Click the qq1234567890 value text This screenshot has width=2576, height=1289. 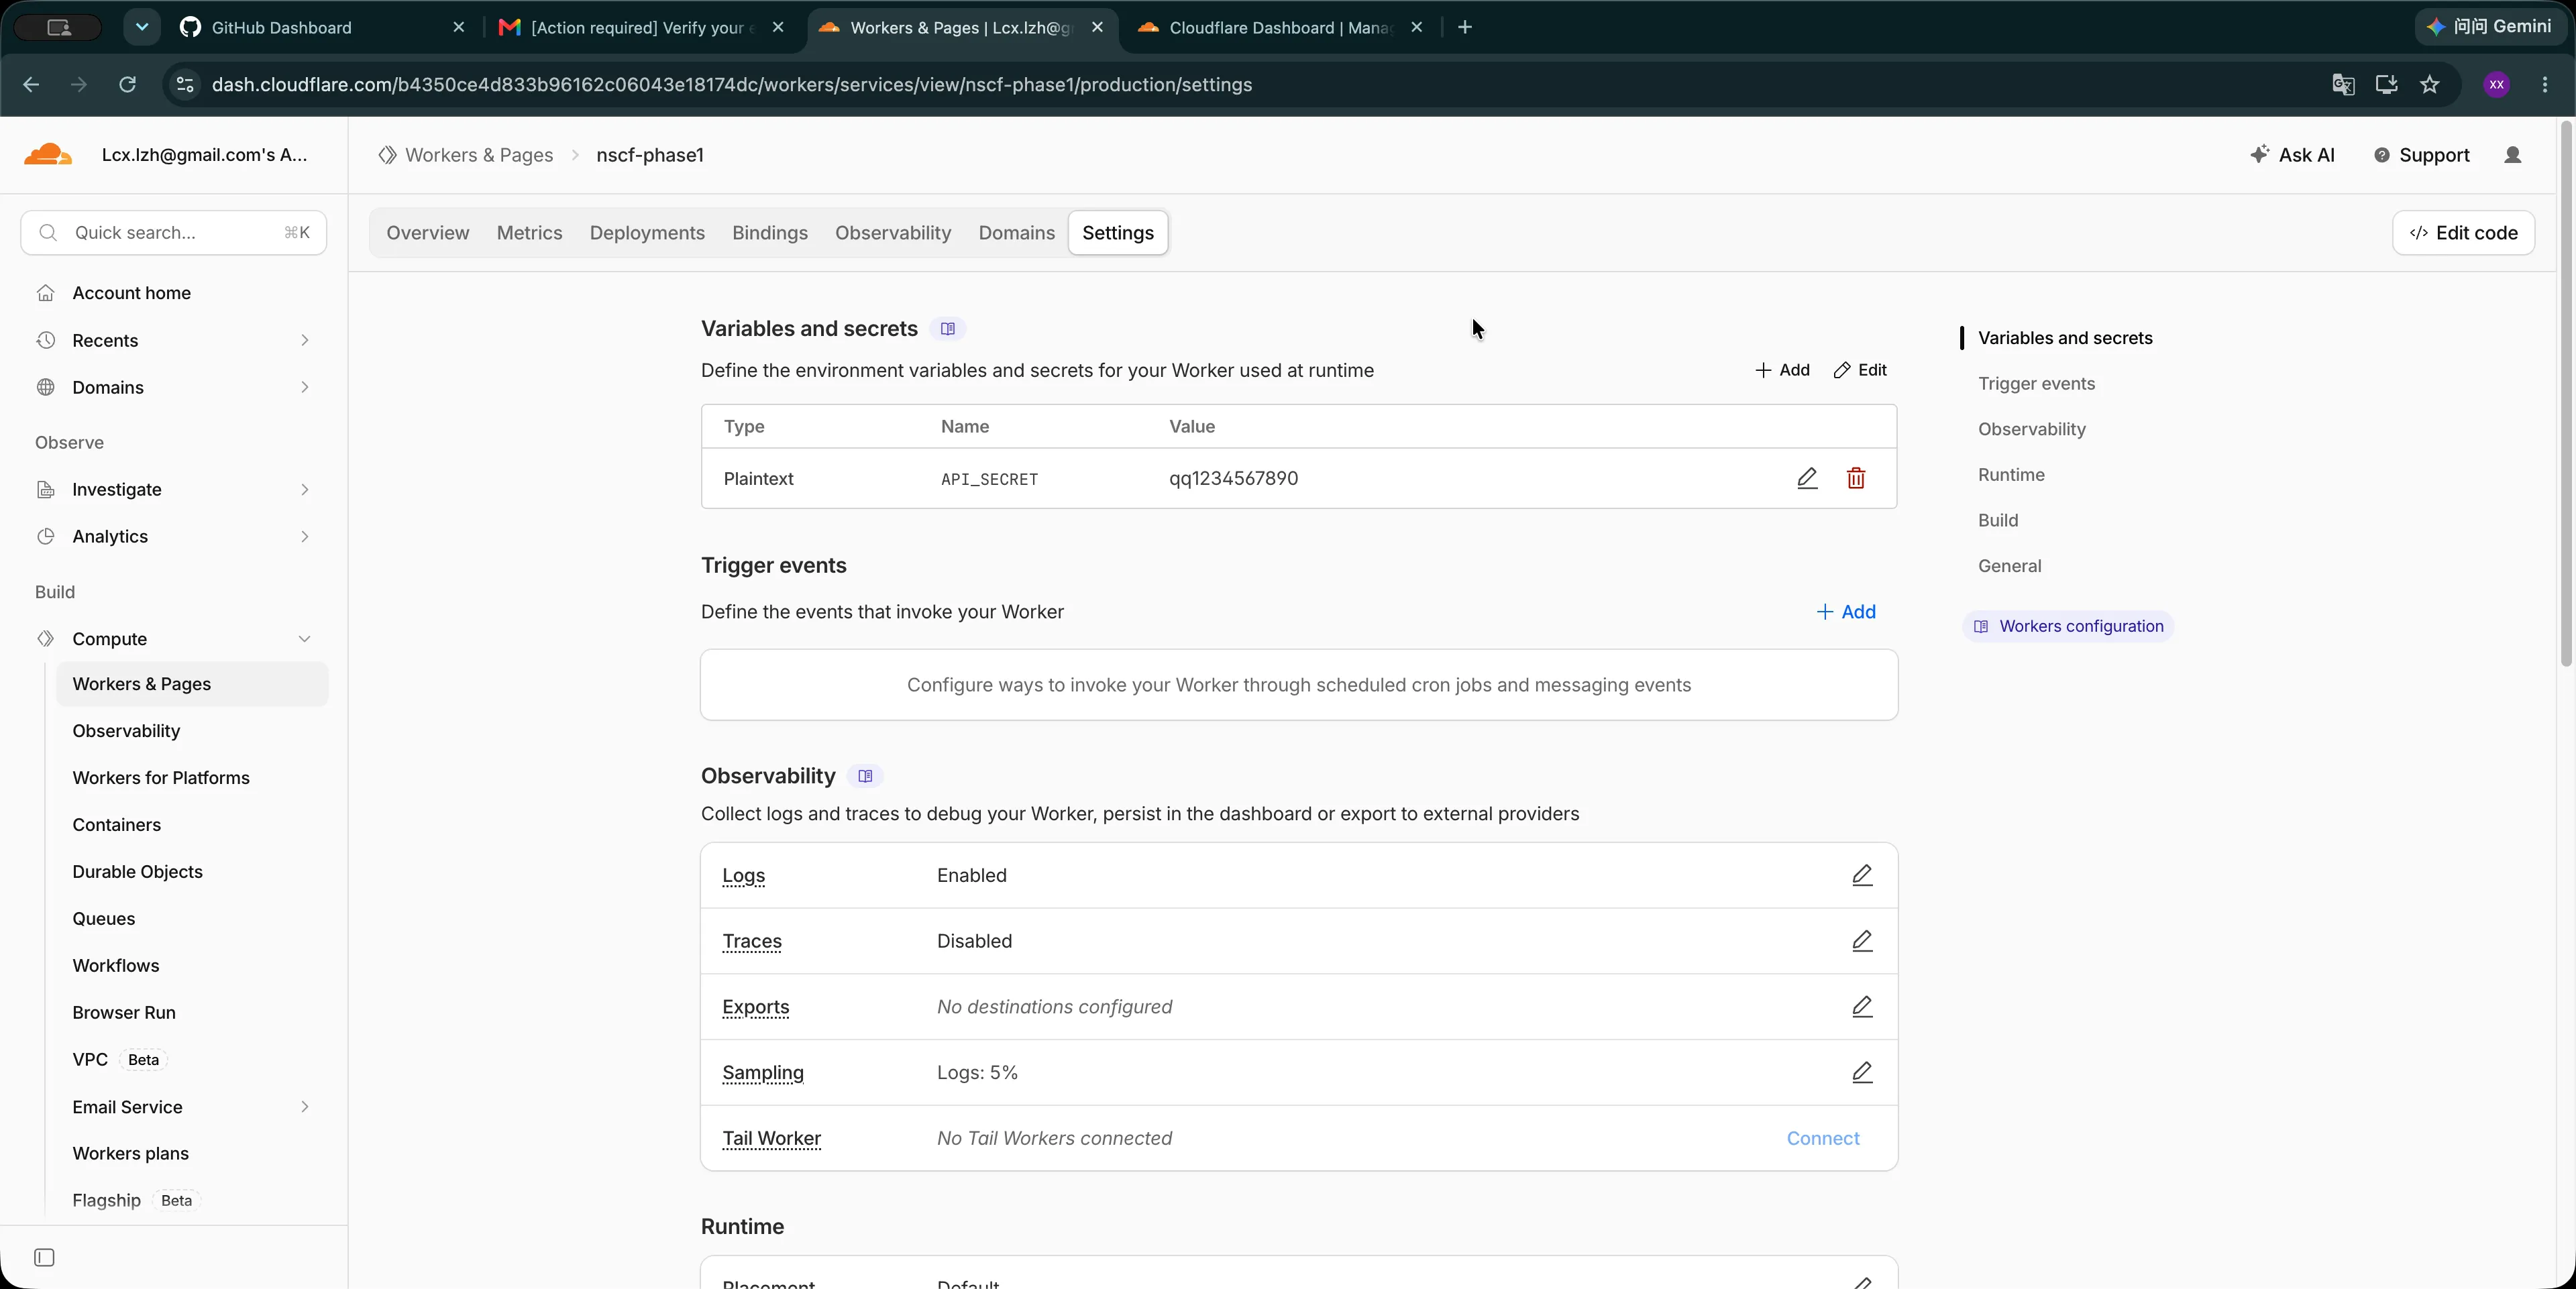coord(1233,478)
